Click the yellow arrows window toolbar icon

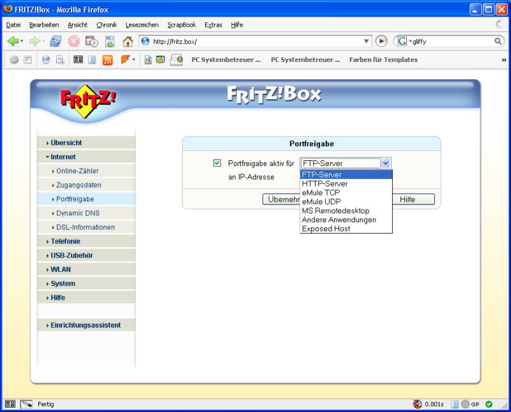point(160,59)
